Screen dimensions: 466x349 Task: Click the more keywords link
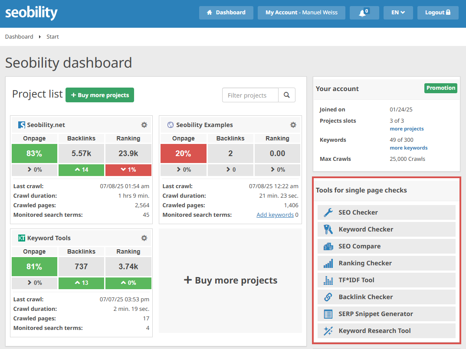tap(409, 148)
